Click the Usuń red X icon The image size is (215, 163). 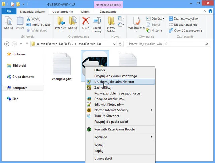pos(86,22)
